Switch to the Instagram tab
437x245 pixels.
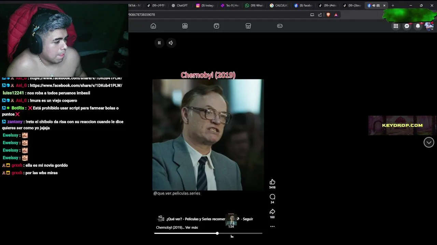(206, 5)
